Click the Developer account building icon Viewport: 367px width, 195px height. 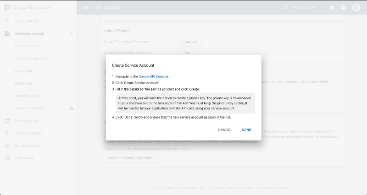click(x=7, y=33)
